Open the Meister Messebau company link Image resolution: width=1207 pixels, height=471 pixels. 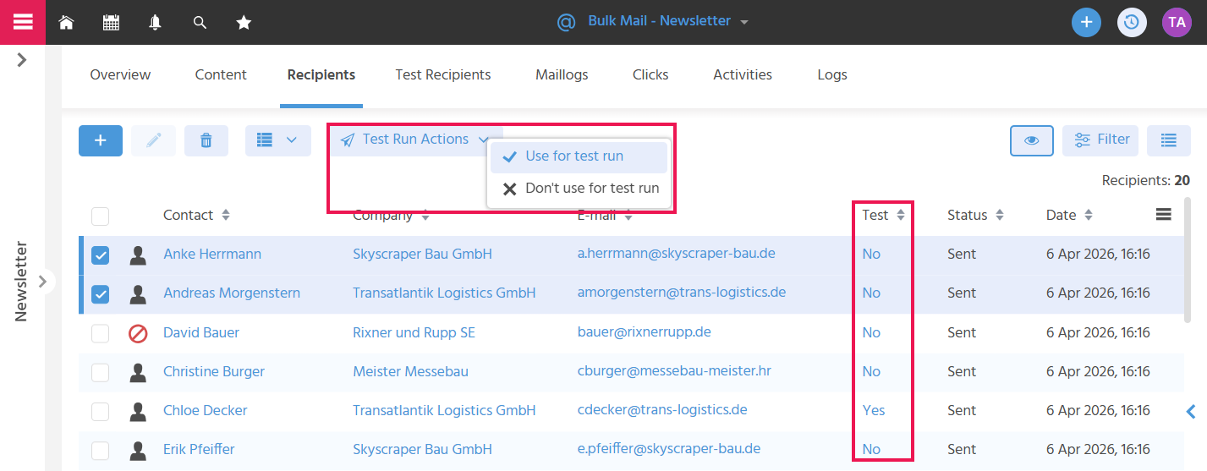pyautogui.click(x=410, y=372)
